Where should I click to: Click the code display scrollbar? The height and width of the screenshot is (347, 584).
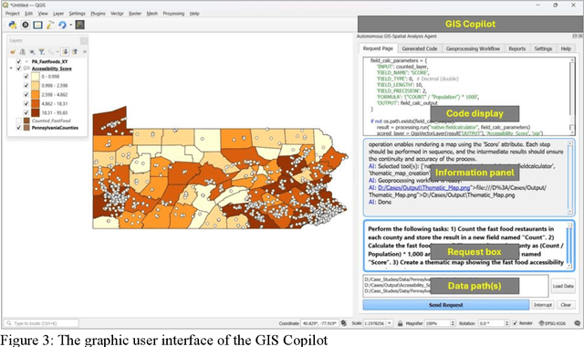572,96
